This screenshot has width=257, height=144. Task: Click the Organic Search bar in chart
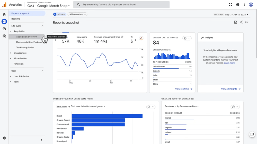98,120
